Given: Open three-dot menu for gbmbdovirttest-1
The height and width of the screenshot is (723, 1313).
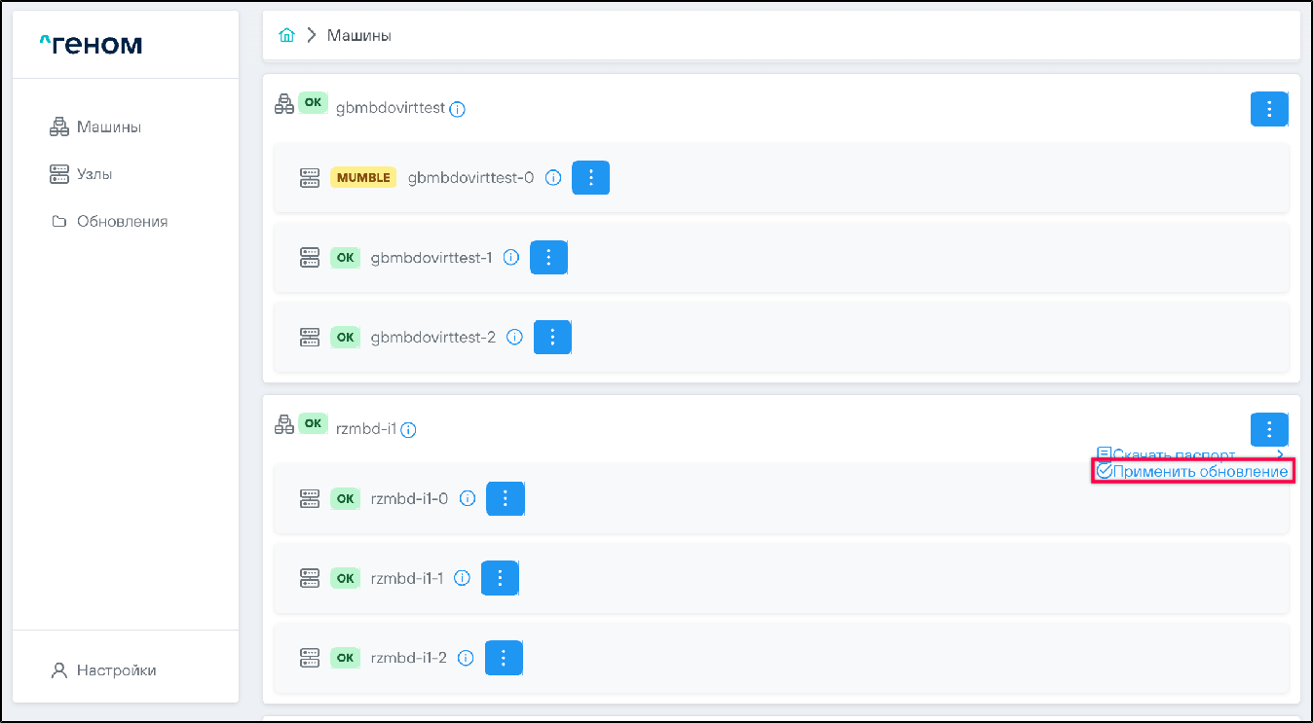Looking at the screenshot, I should (548, 258).
